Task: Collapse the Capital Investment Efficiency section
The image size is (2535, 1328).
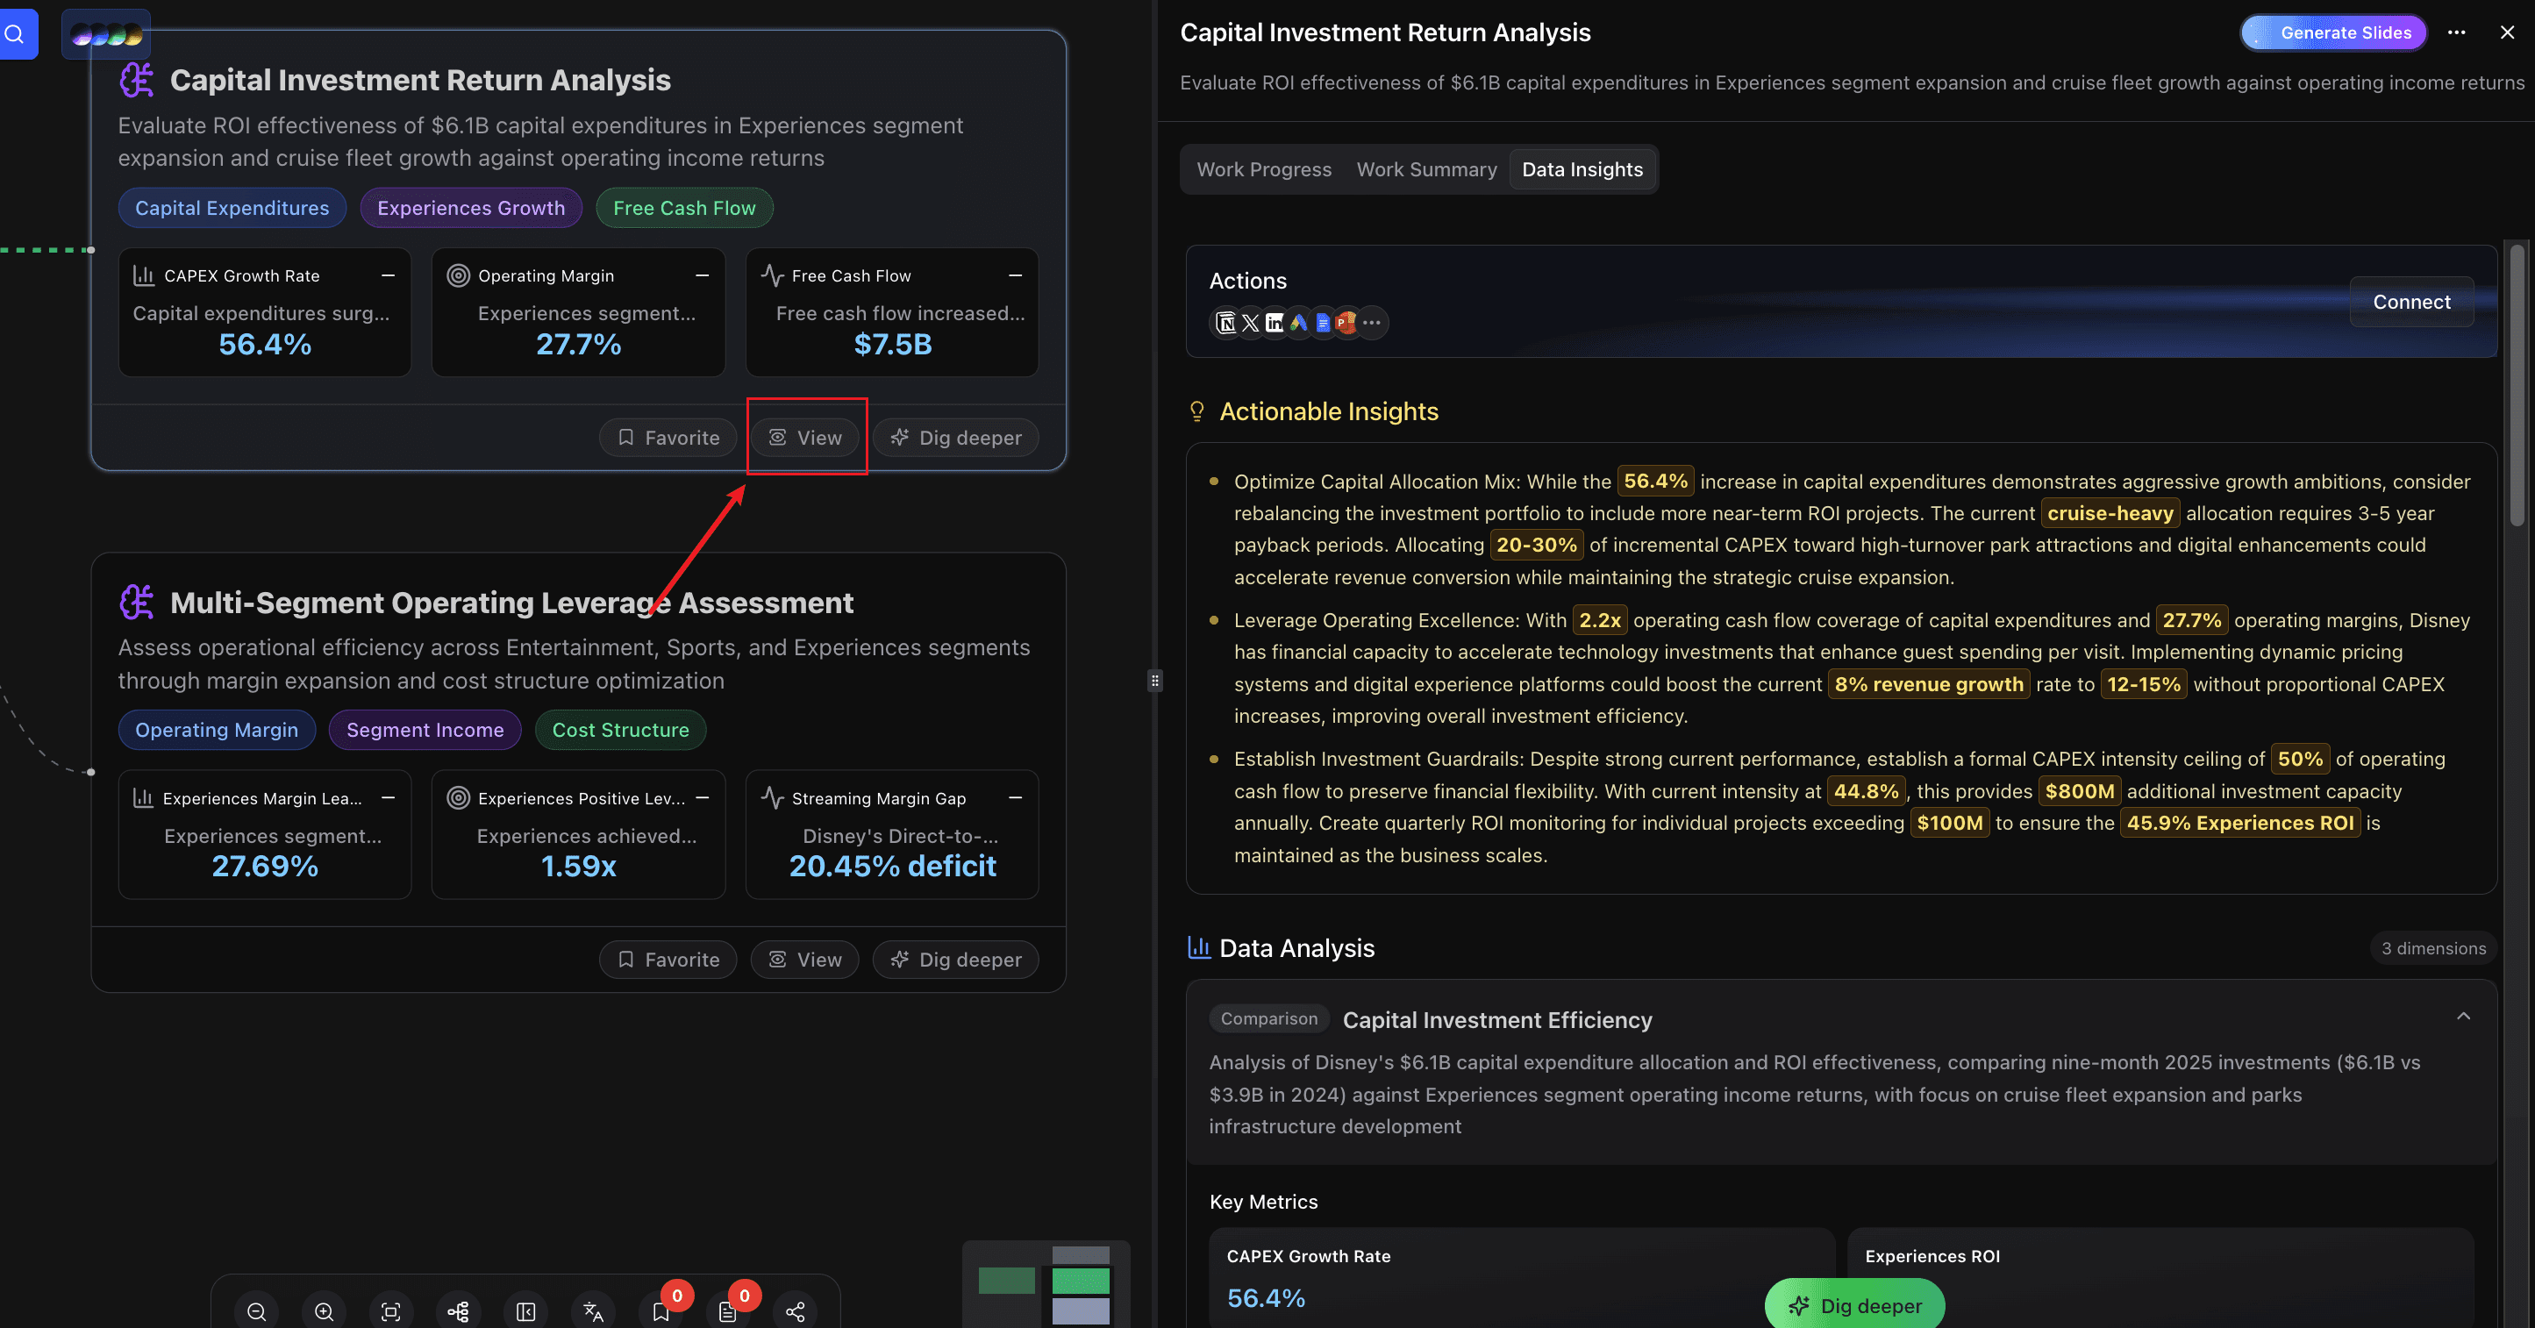Action: pyautogui.click(x=2463, y=1017)
